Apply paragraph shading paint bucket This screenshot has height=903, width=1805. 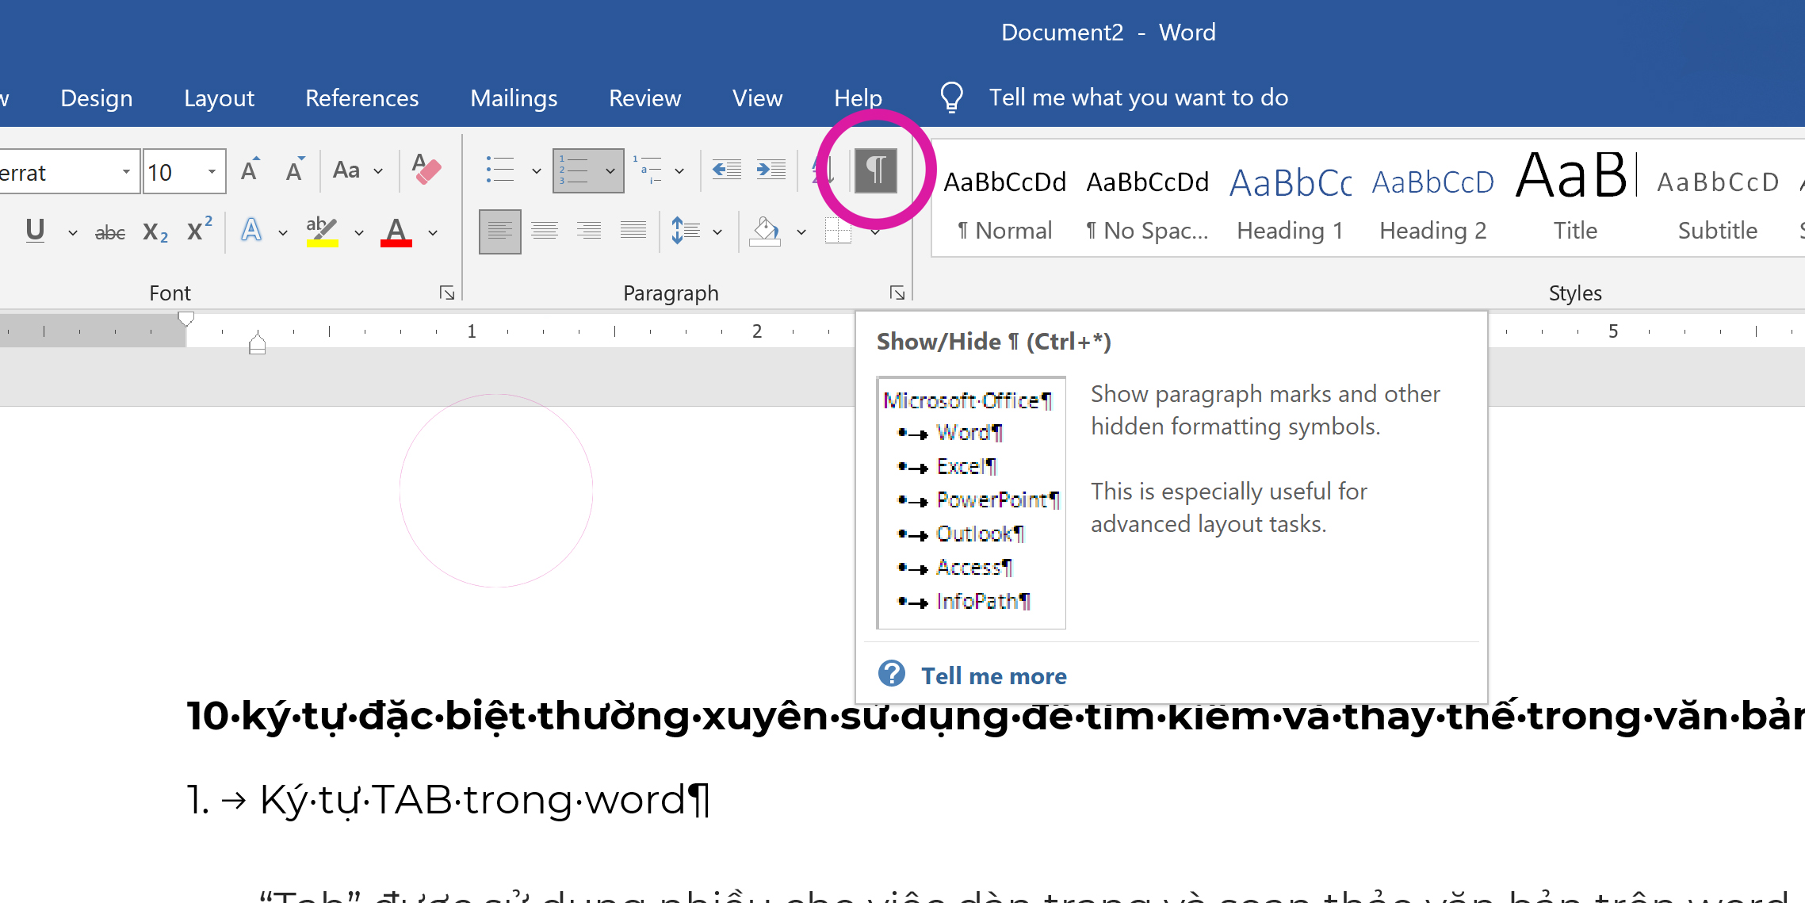click(765, 231)
